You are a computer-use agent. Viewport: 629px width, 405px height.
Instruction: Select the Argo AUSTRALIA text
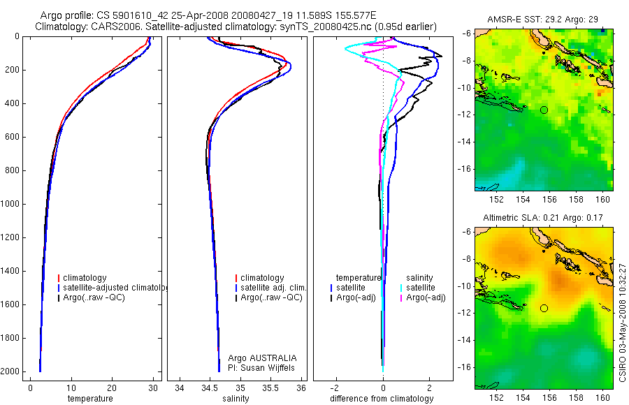pos(262,358)
